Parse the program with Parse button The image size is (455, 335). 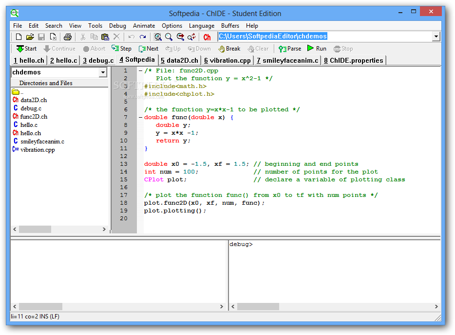click(x=289, y=49)
